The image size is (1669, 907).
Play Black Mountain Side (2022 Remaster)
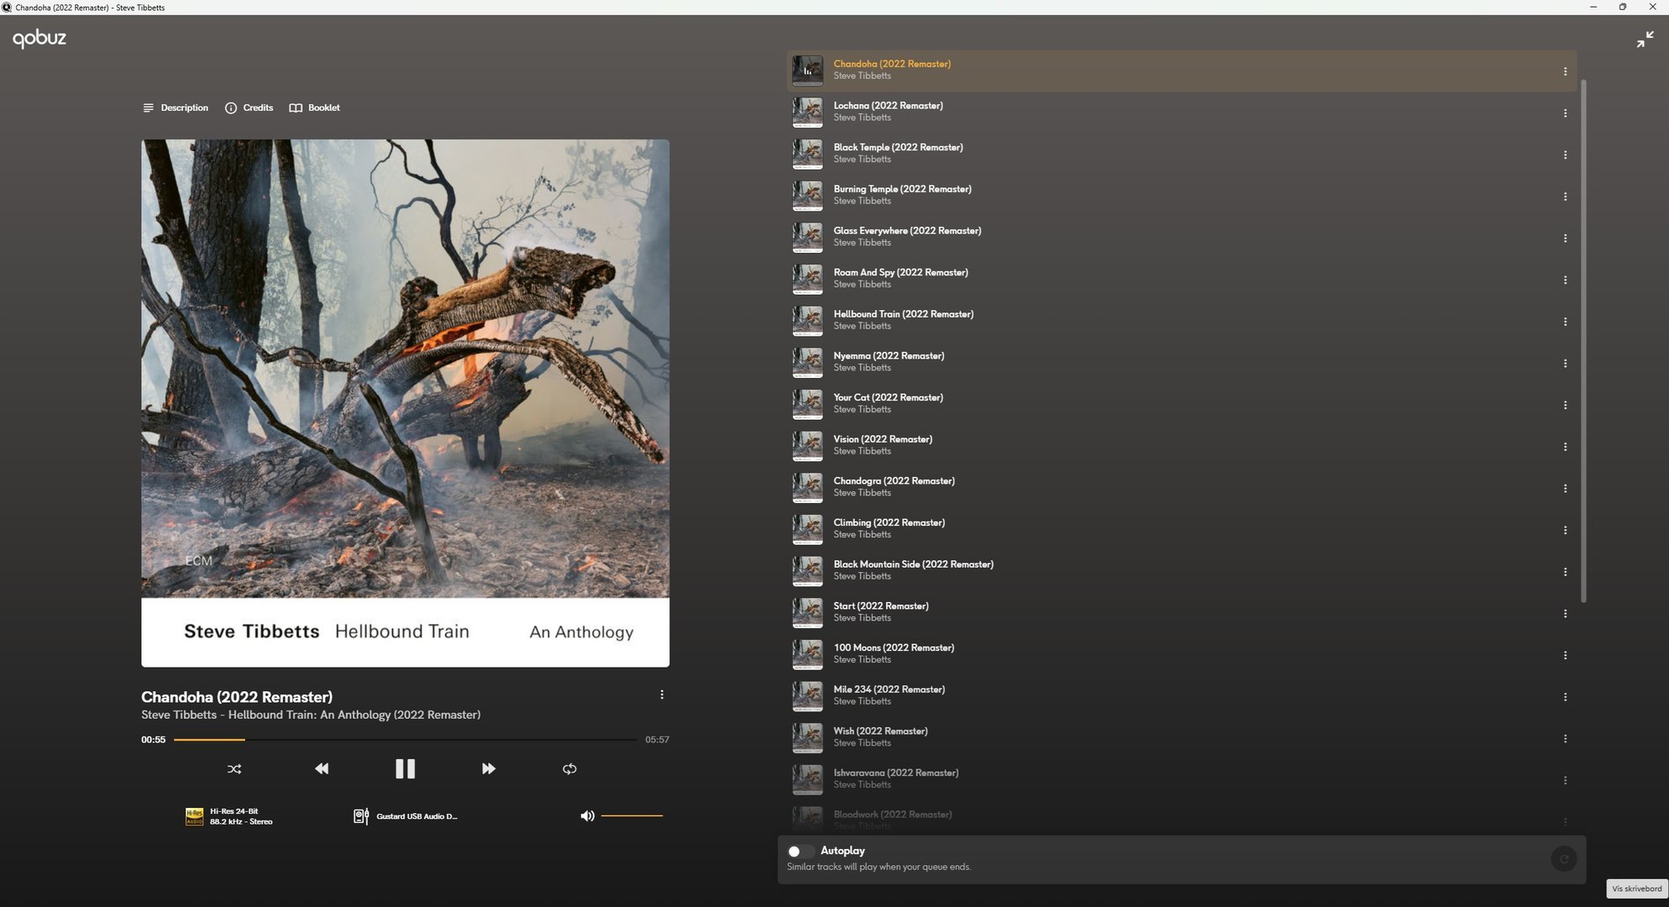tap(913, 564)
